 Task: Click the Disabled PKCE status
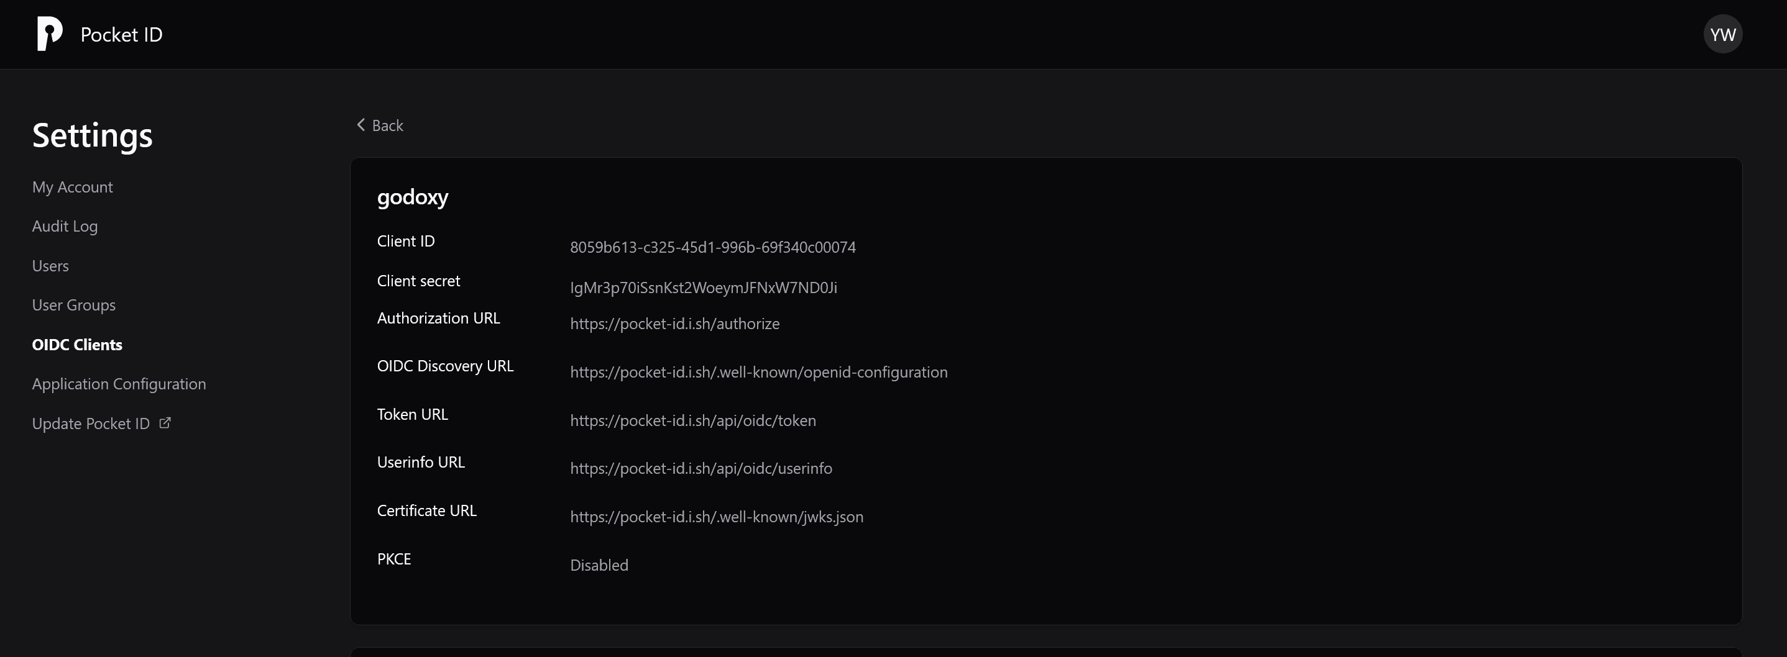(x=598, y=565)
